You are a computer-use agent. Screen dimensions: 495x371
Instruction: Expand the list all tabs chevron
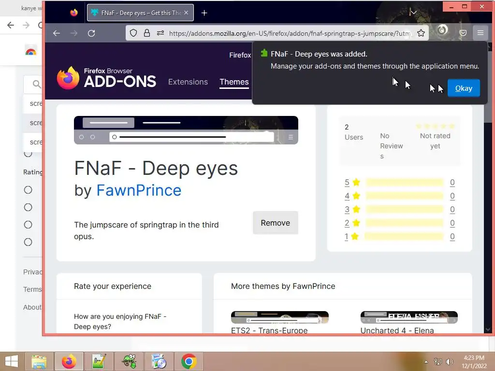[x=413, y=12]
